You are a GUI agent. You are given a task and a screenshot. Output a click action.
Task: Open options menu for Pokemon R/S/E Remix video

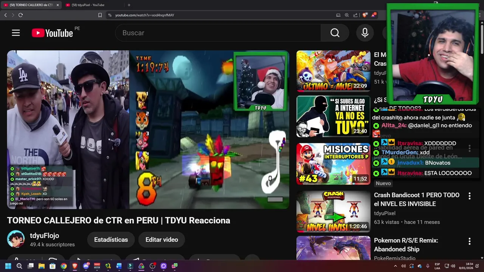click(x=469, y=241)
